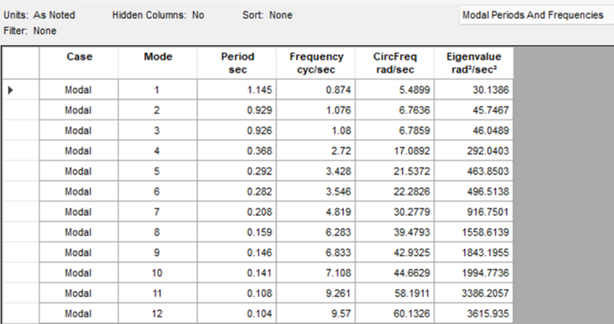Select CircFreq cell 44.6629
This screenshot has height=324, width=614.
click(394, 273)
